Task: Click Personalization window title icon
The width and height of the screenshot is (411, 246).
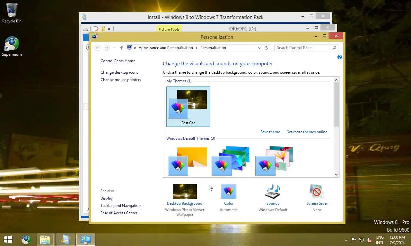Action: coord(94,37)
